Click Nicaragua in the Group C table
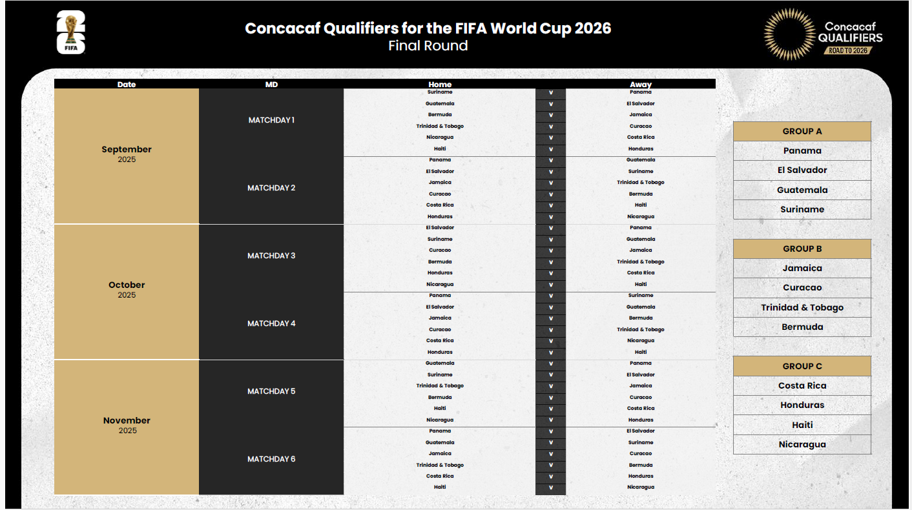The height and width of the screenshot is (510, 912). (x=802, y=444)
